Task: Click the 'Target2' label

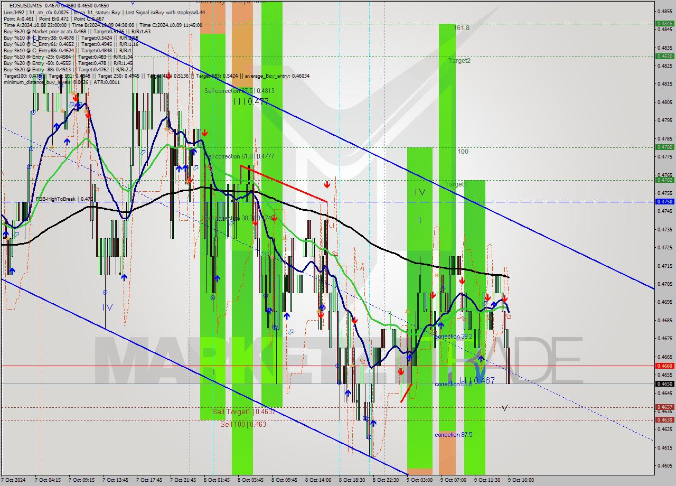Action: coord(459,61)
